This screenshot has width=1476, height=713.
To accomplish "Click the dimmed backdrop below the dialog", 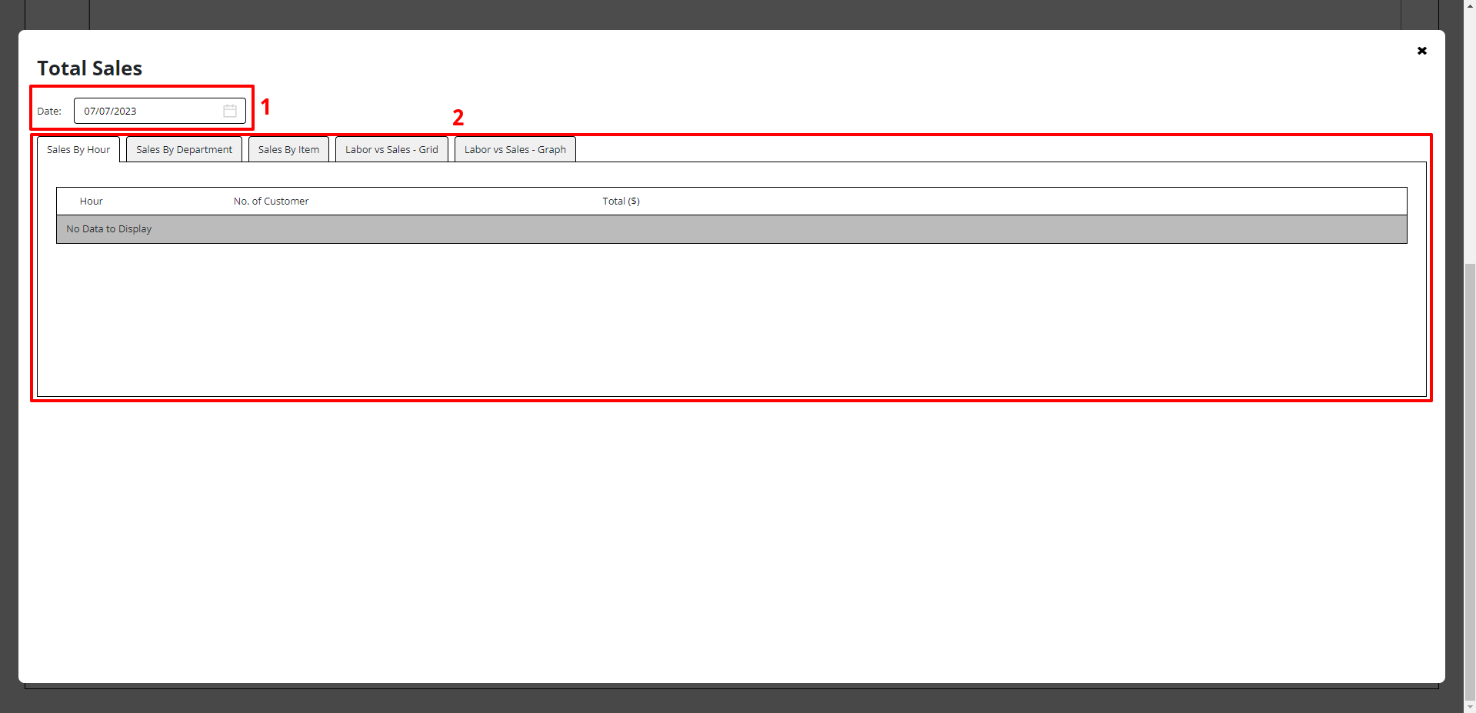I will tap(731, 698).
